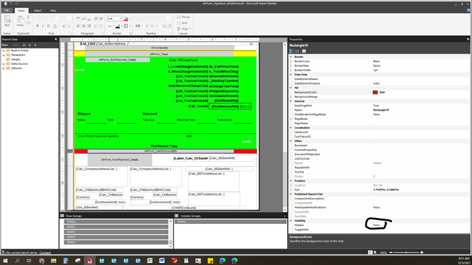The height and width of the screenshot is (265, 472).
Task: Open Word from the Windows taskbar
Action: (x=161, y=260)
